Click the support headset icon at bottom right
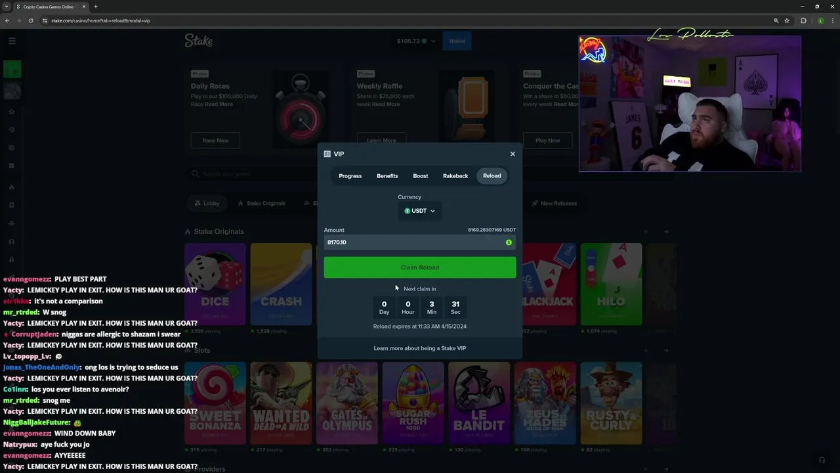Image resolution: width=840 pixels, height=473 pixels. [822, 460]
